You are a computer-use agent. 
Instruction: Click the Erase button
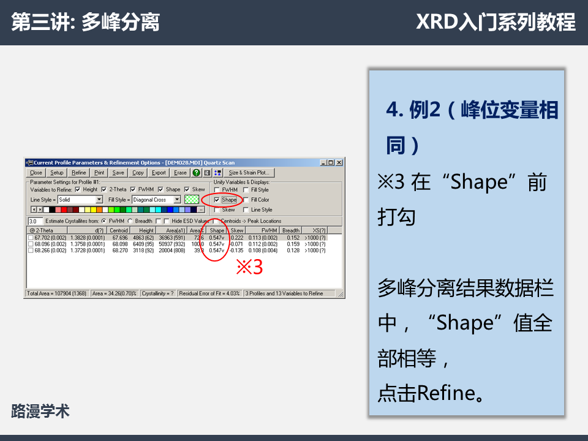tap(180, 173)
